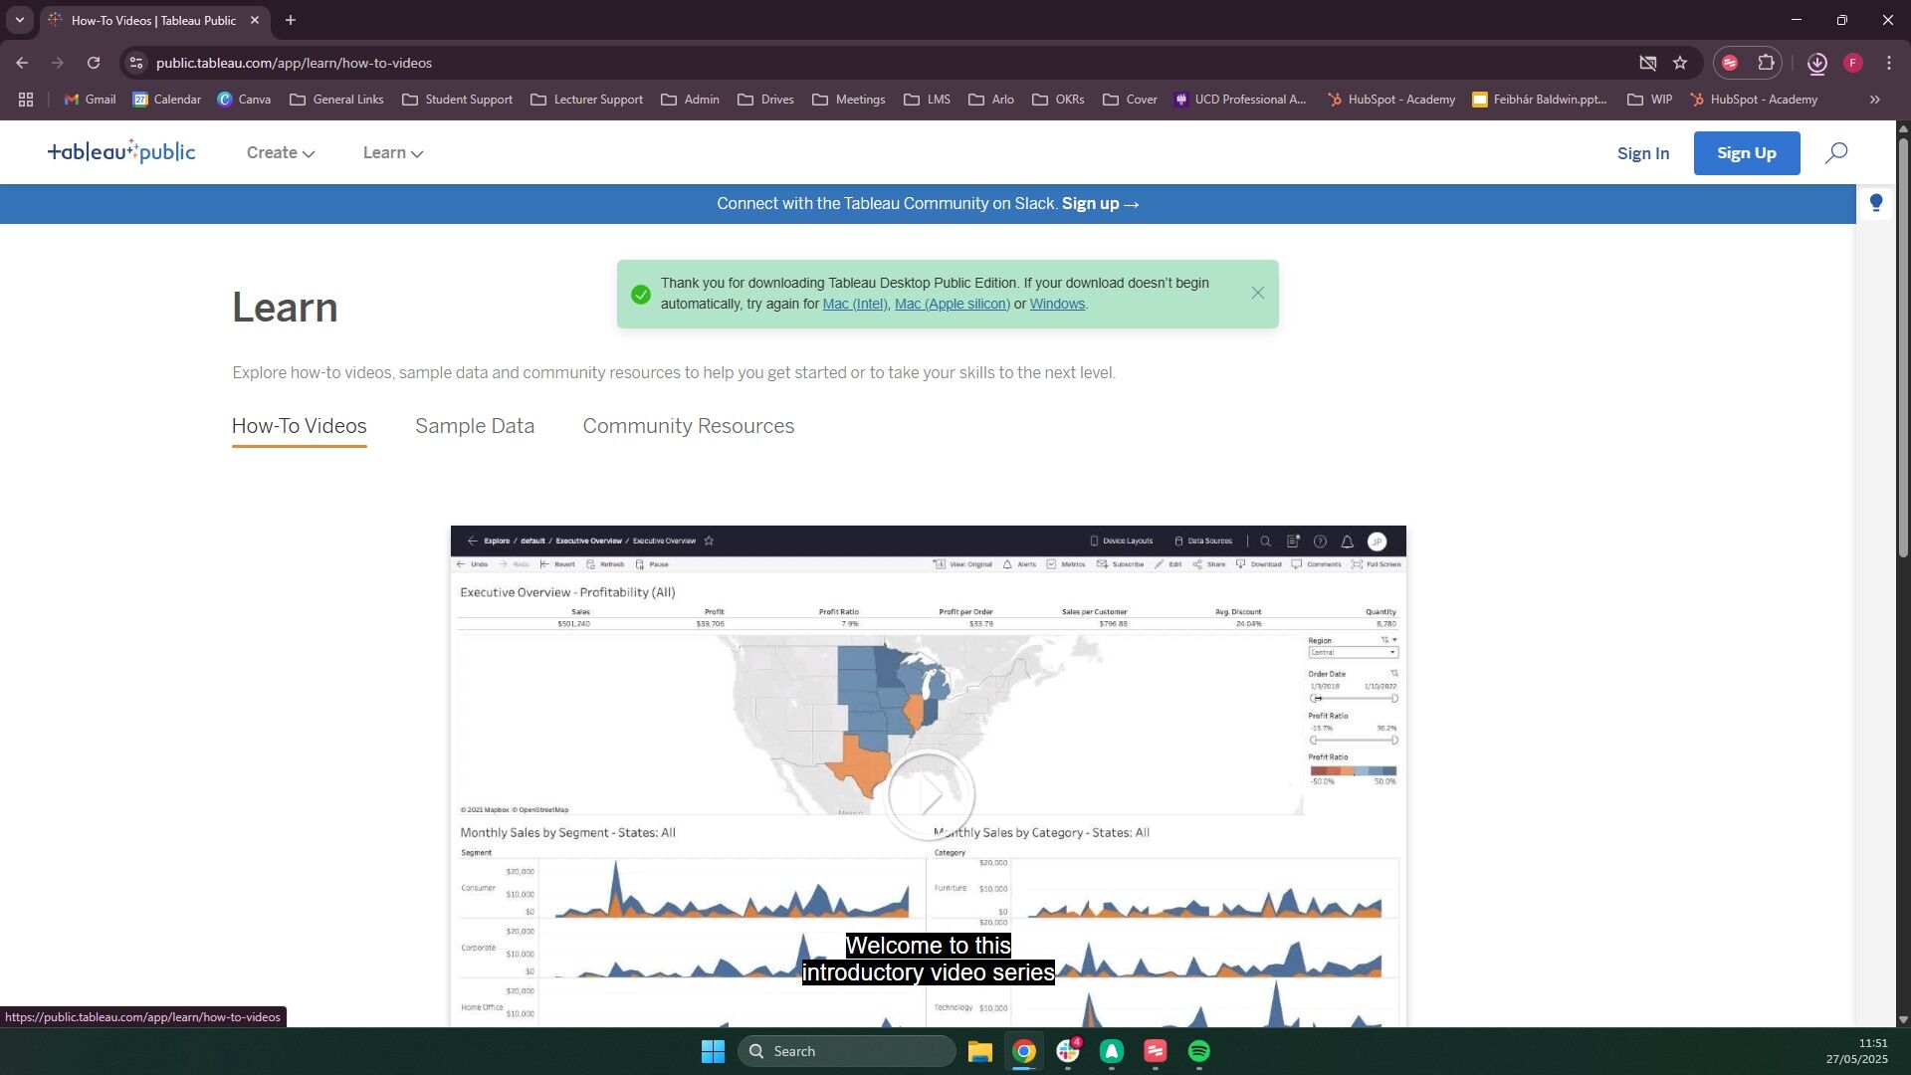1911x1075 pixels.
Task: Expand the Create dropdown menu
Action: pyautogui.click(x=281, y=153)
